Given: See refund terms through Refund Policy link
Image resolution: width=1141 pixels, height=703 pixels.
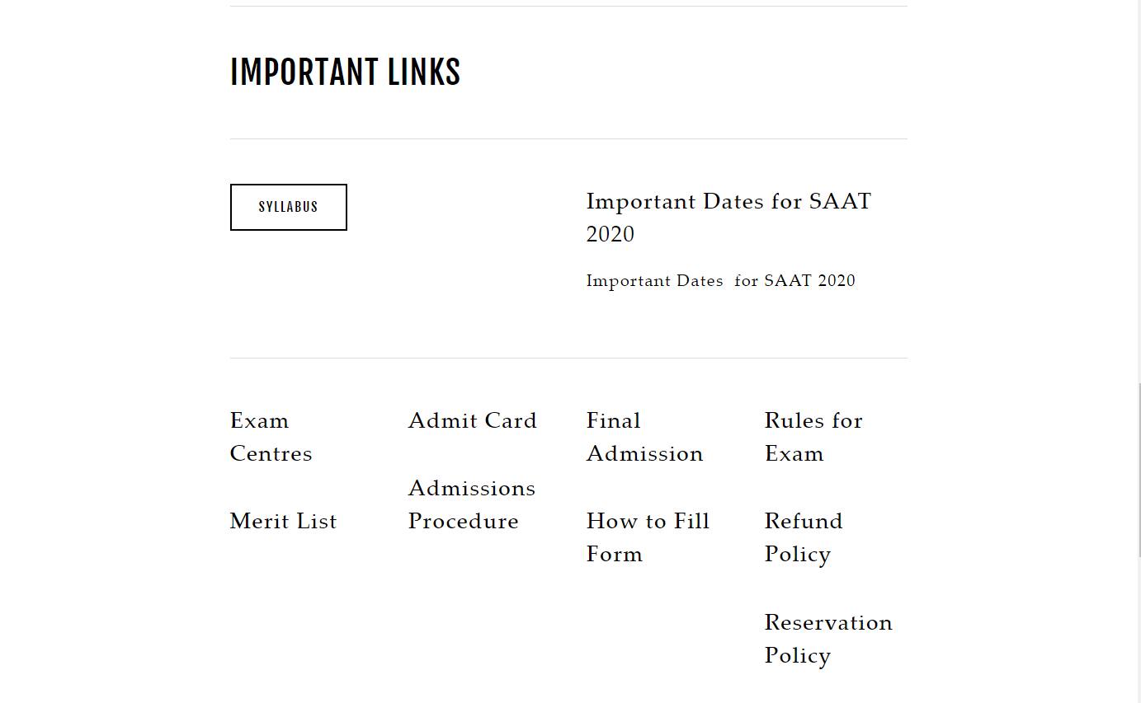Looking at the screenshot, I should click(x=804, y=537).
